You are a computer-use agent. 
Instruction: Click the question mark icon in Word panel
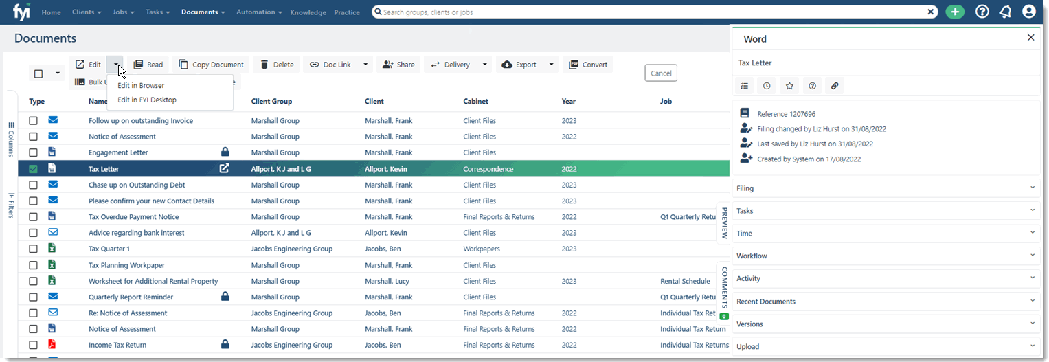(x=812, y=86)
